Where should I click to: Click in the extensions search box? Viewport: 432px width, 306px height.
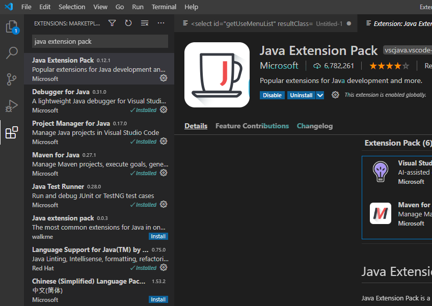[100, 41]
